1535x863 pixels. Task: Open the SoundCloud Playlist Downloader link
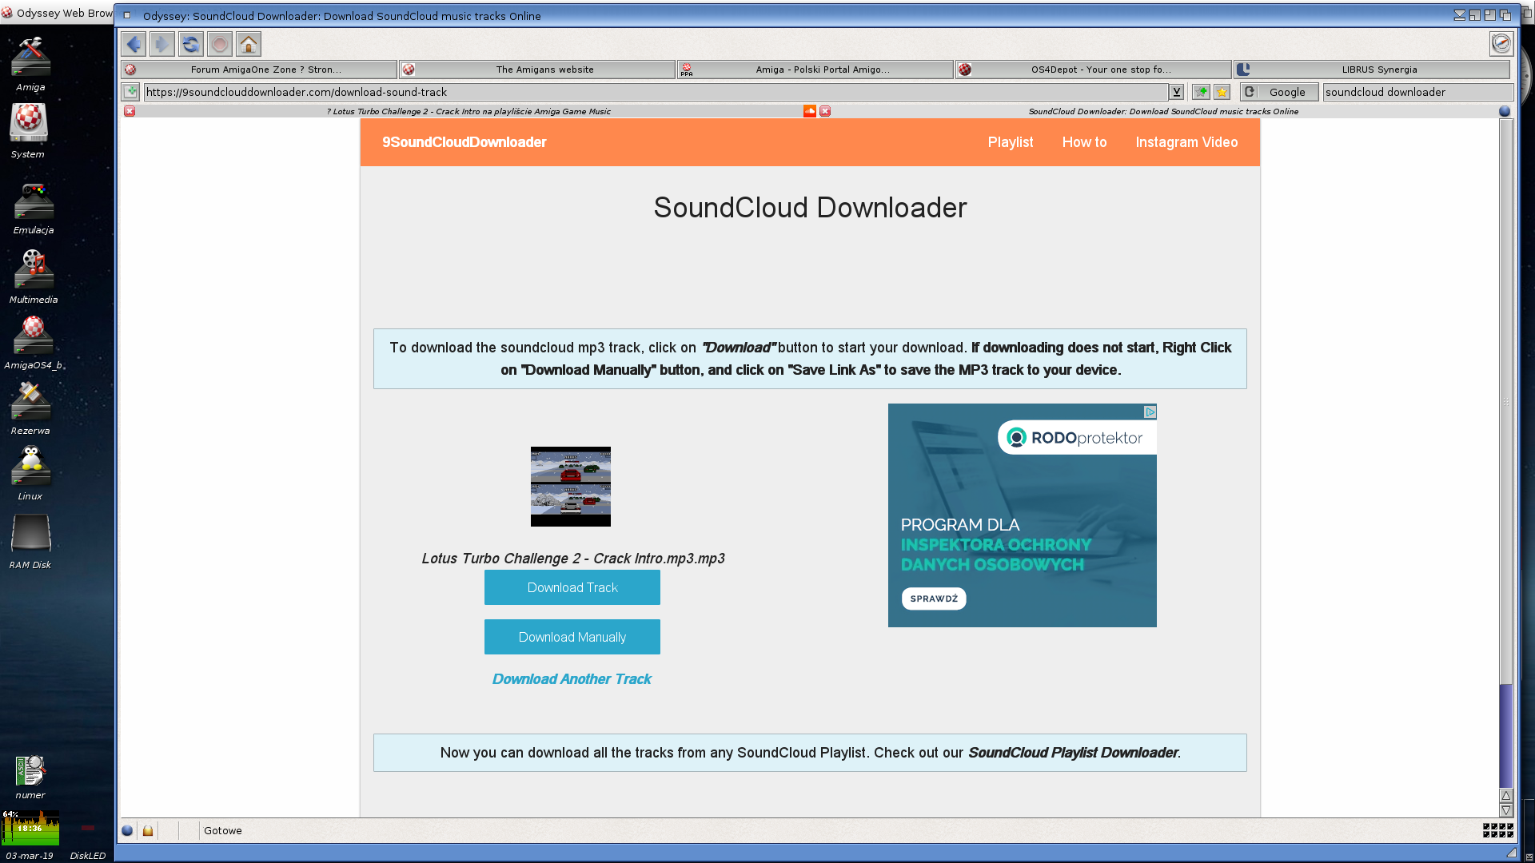[x=1073, y=753]
